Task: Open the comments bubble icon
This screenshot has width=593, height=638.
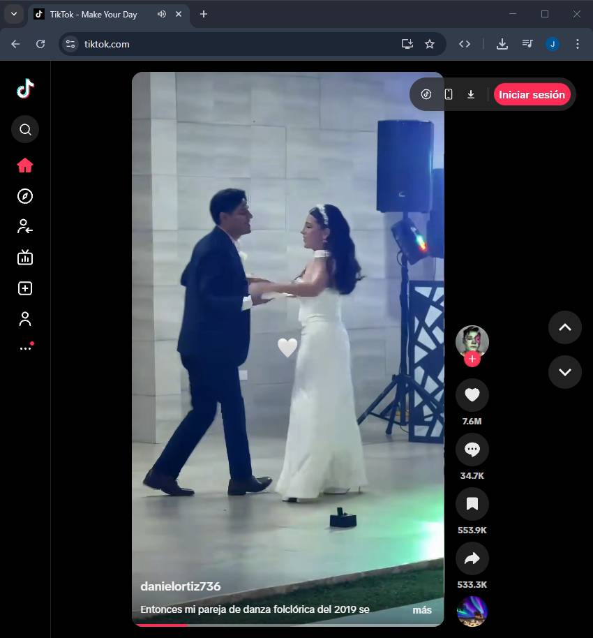Action: [x=472, y=450]
